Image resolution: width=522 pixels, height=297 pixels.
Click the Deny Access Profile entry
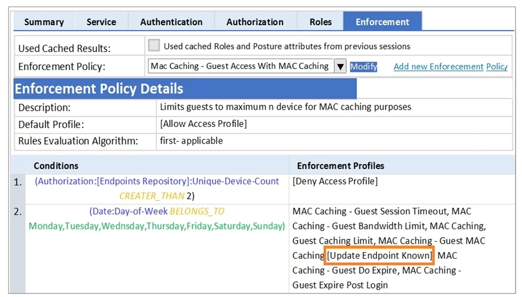click(x=335, y=181)
